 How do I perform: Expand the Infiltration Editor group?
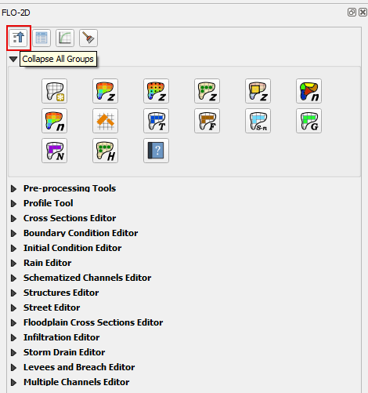click(13, 337)
